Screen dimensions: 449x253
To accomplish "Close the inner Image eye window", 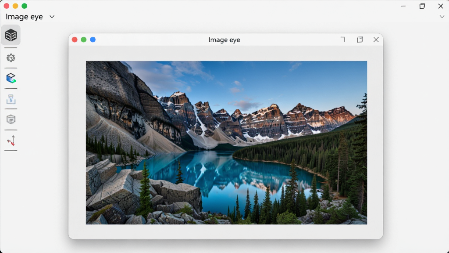I will tap(376, 40).
